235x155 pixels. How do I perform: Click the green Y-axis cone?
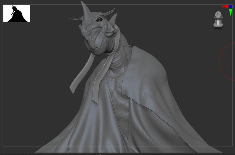(231, 12)
